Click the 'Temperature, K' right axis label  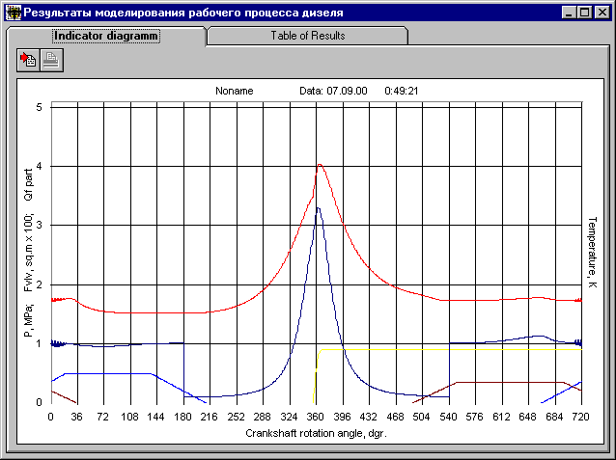pos(591,252)
